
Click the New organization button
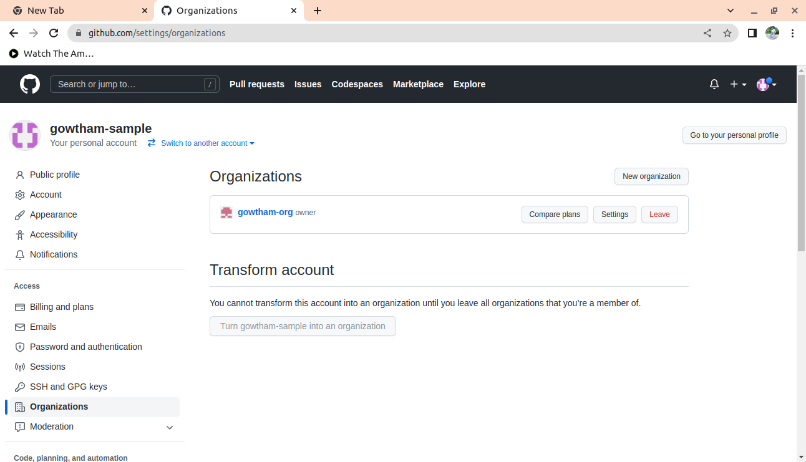click(651, 176)
